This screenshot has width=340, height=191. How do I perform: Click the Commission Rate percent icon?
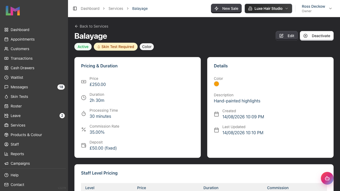[x=84, y=129]
